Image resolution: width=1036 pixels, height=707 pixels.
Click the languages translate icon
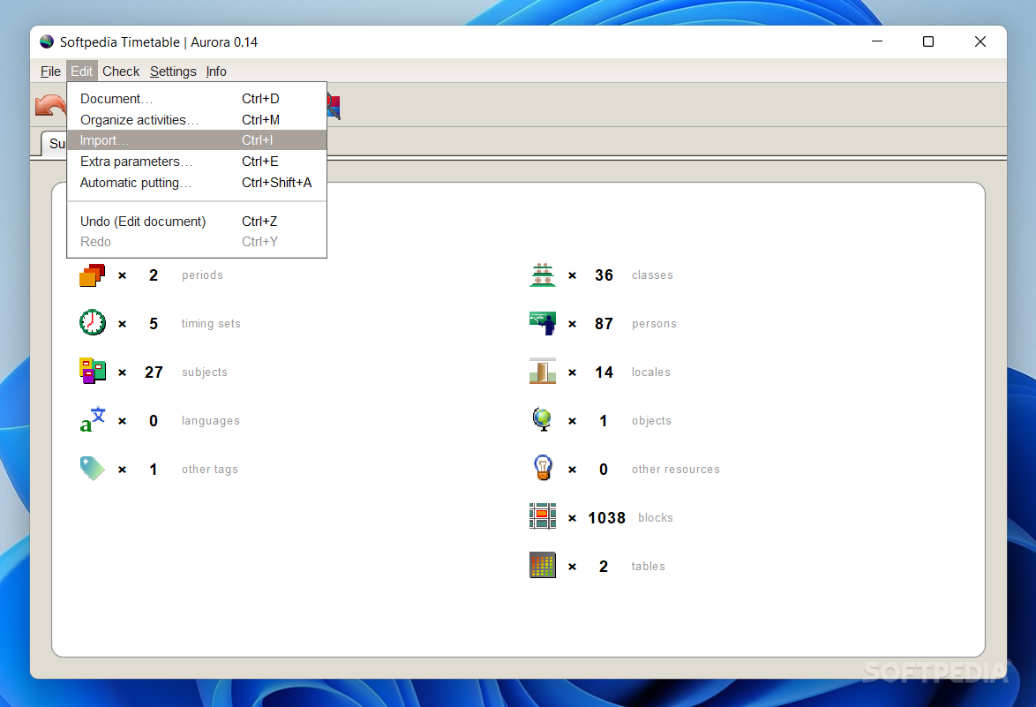pos(93,419)
